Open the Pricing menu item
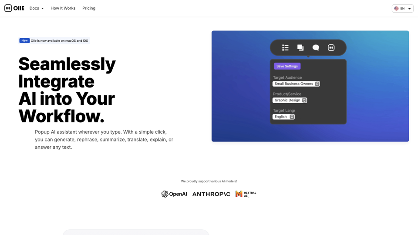This screenshot has width=418, height=235. [x=89, y=8]
